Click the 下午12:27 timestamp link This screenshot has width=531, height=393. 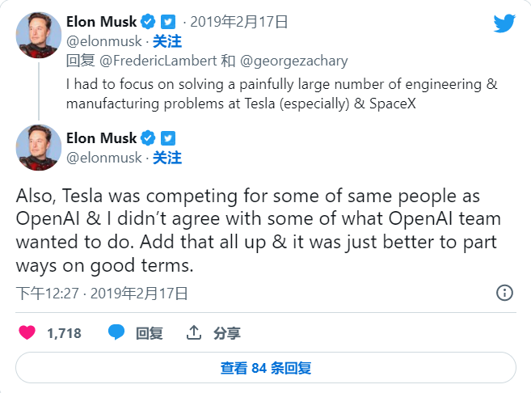click(x=48, y=293)
